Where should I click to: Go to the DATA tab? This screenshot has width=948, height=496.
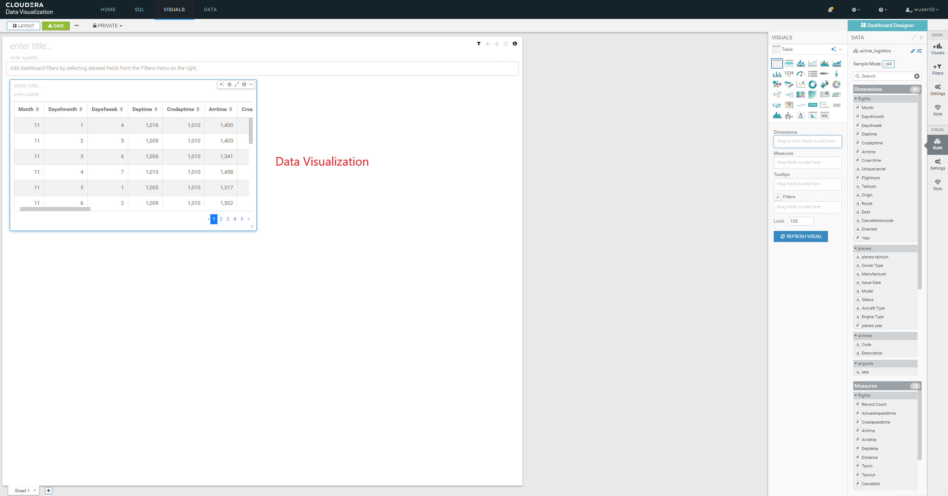coord(210,10)
